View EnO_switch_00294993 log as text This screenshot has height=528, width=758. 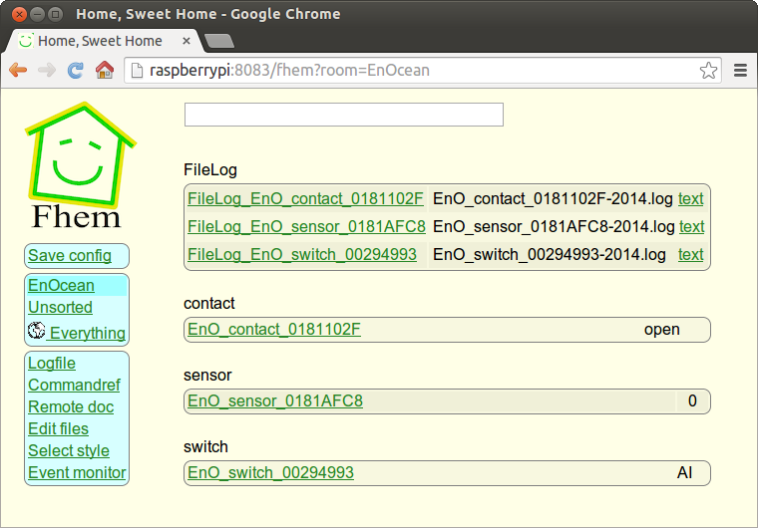pyautogui.click(x=690, y=255)
